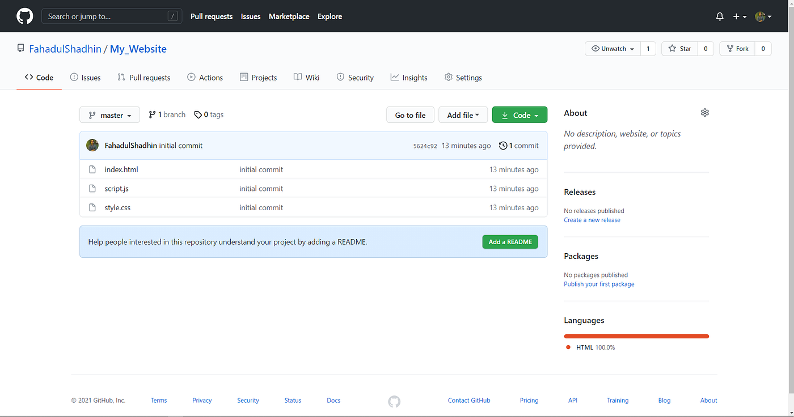The image size is (794, 417).
Task: Click the HTML 100.0% language entry
Action: (590, 347)
